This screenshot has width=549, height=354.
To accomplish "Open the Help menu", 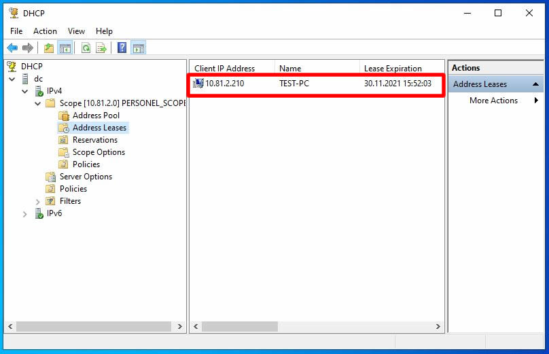I will [105, 31].
